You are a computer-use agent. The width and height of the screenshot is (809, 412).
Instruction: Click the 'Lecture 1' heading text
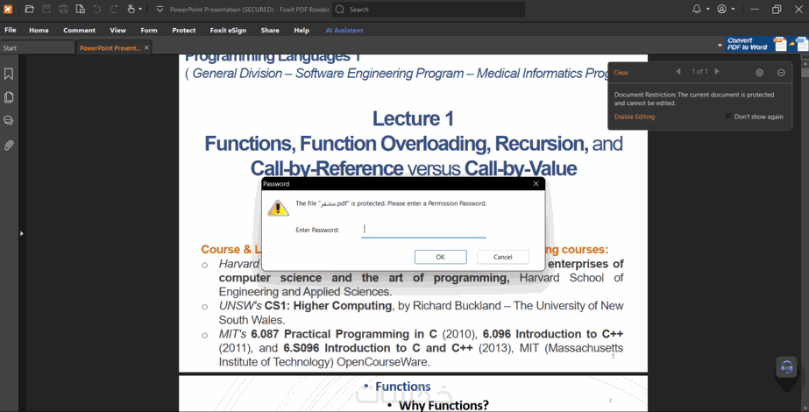[x=414, y=118]
